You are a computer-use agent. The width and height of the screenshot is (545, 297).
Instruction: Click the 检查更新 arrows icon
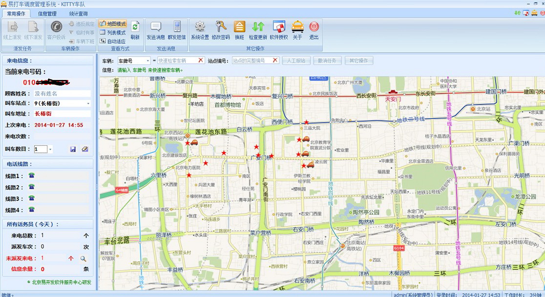[258, 27]
